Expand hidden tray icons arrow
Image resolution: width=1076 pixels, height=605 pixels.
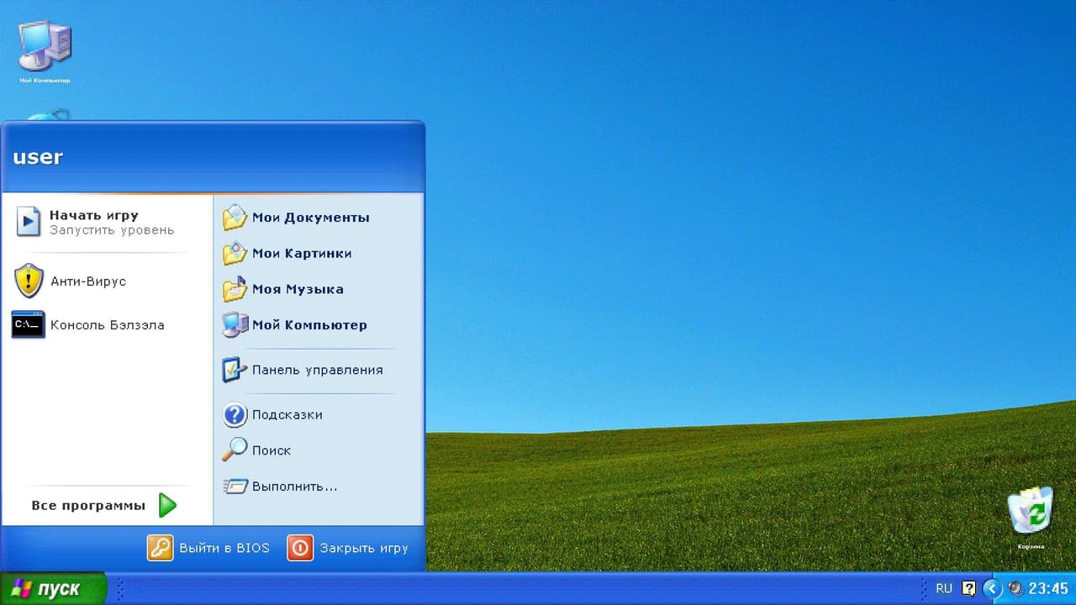tap(993, 588)
